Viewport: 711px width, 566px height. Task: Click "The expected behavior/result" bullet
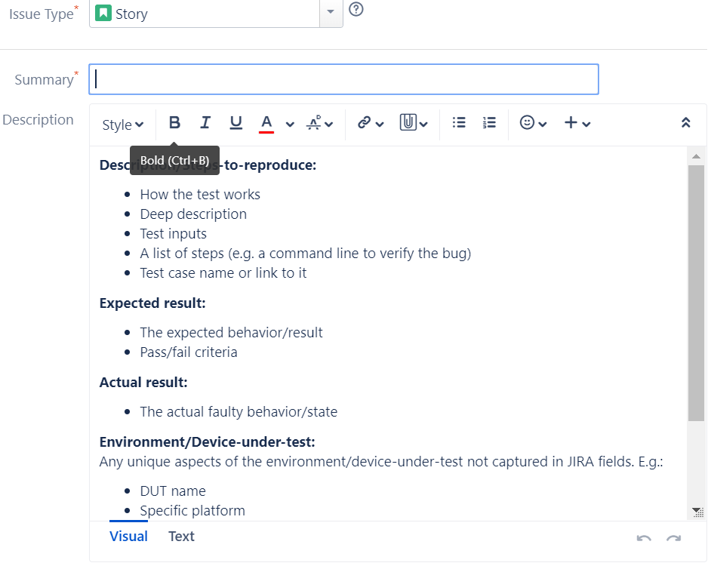pos(231,333)
